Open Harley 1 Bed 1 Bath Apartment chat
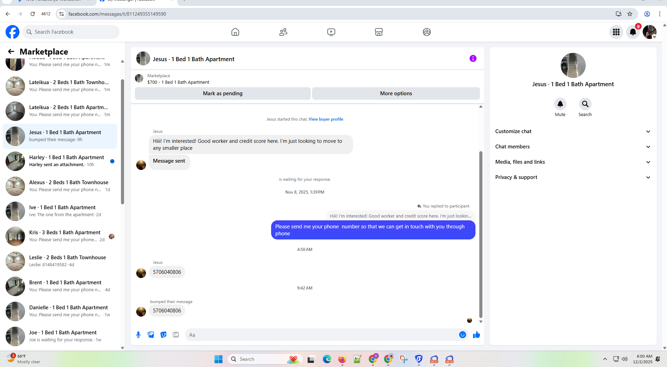This screenshot has width=667, height=367. pos(60,161)
